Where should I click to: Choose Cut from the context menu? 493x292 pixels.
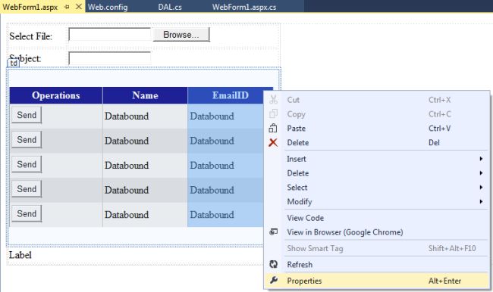pos(376,100)
